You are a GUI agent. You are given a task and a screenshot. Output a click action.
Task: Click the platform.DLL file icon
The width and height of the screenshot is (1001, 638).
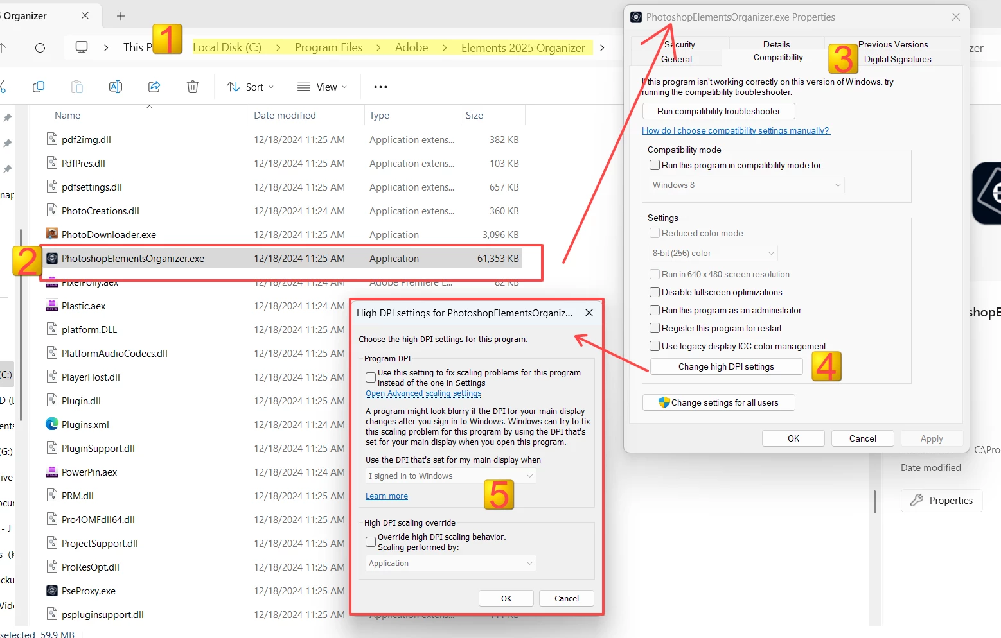[52, 329]
